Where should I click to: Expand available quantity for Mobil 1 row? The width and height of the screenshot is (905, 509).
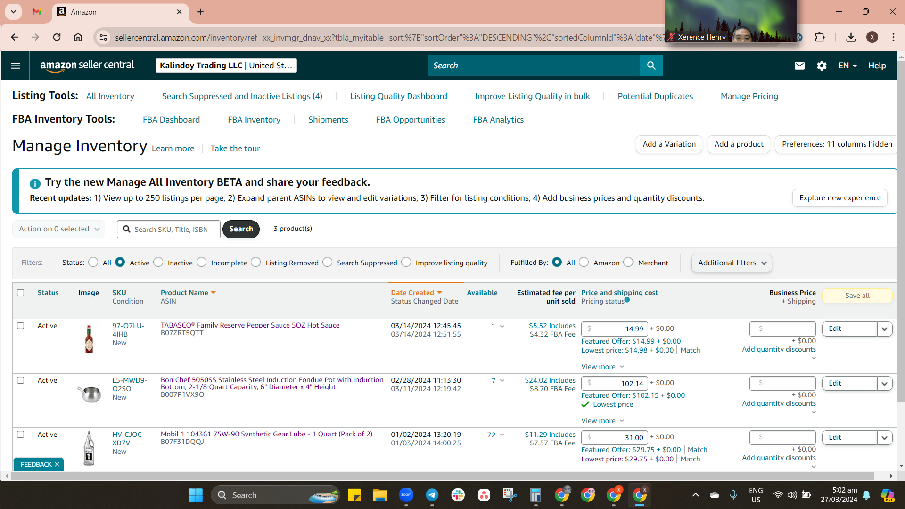pyautogui.click(x=502, y=435)
